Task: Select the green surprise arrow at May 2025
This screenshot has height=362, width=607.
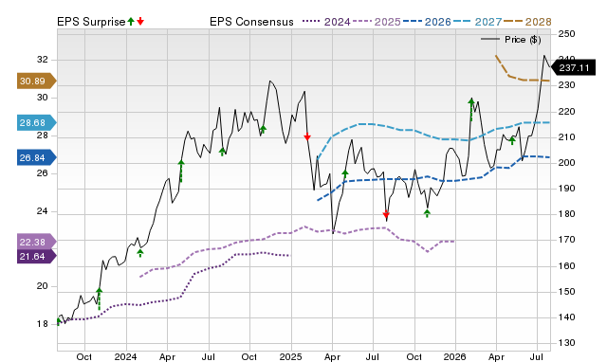Action: click(345, 173)
